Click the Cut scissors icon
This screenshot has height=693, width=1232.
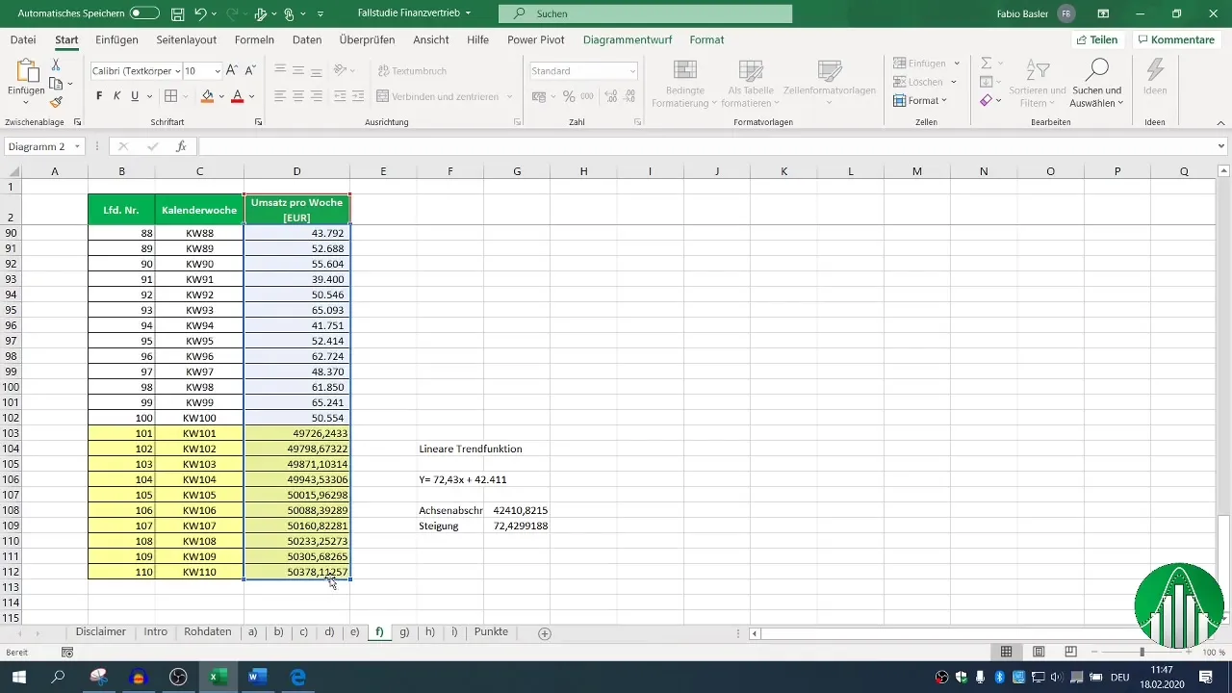click(56, 64)
